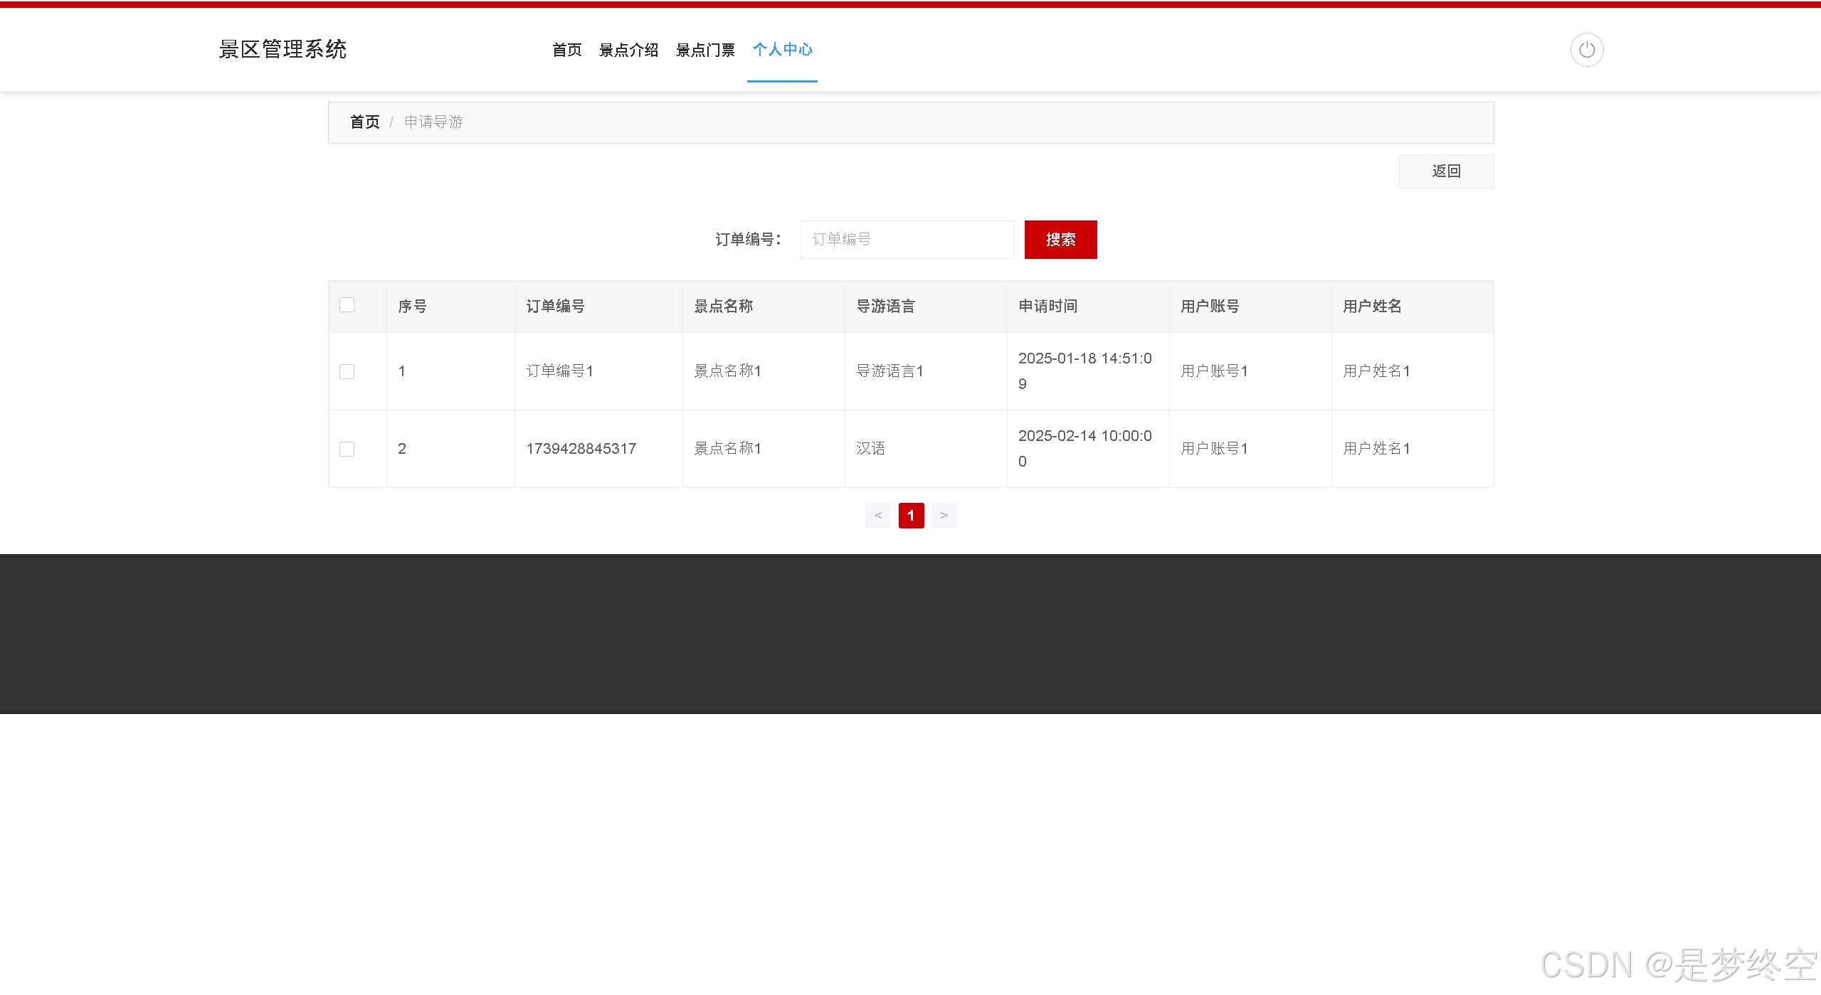Image resolution: width=1821 pixels, height=995 pixels.
Task: Open 景点门票 navigation item
Action: [x=704, y=50]
